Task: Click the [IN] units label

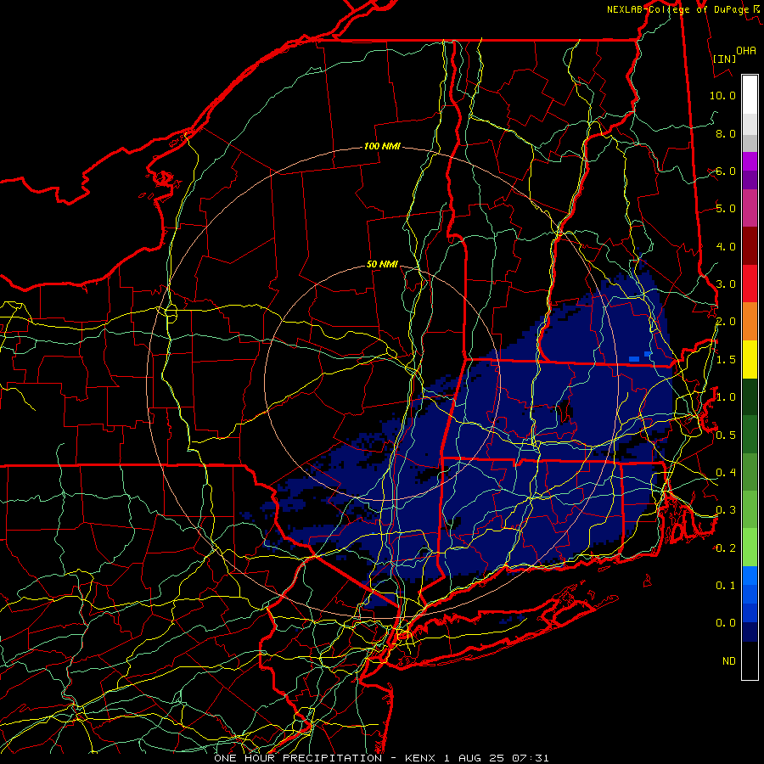Action: click(724, 59)
